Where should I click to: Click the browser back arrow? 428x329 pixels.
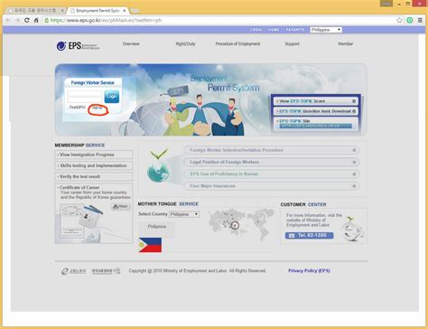click(8, 20)
